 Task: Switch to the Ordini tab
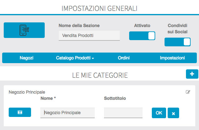pos(124,58)
